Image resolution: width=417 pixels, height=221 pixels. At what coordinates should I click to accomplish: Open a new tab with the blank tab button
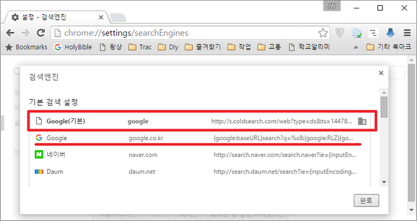(x=118, y=17)
